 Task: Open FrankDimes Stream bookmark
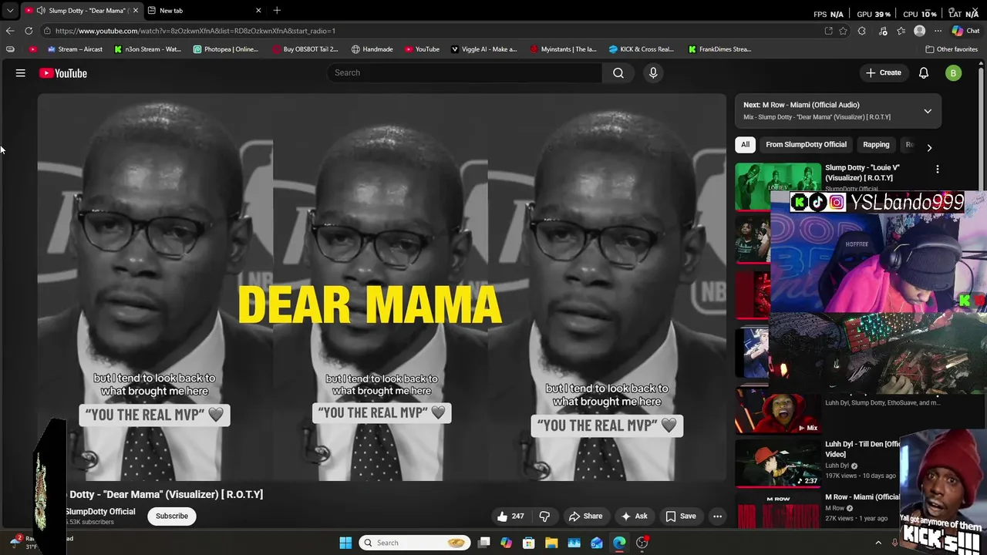point(719,49)
